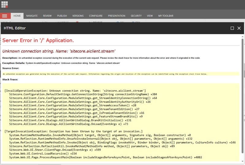
Task: Click the HTML Editor dialog title
Action: [x=15, y=28]
